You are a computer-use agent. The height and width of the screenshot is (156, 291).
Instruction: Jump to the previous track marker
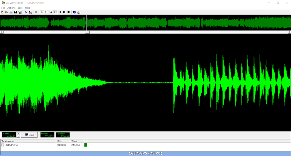[60, 12]
